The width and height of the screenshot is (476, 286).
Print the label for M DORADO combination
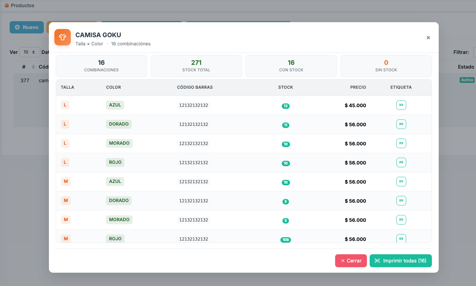(x=401, y=201)
